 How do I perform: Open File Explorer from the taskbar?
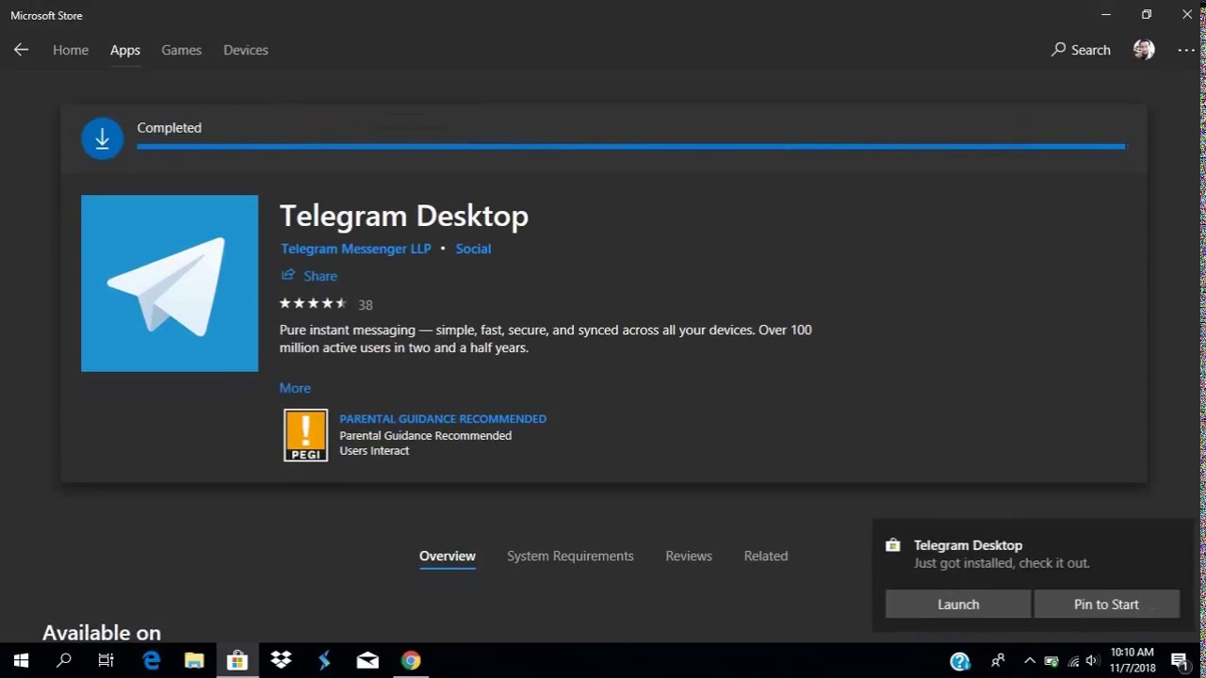coord(194,661)
